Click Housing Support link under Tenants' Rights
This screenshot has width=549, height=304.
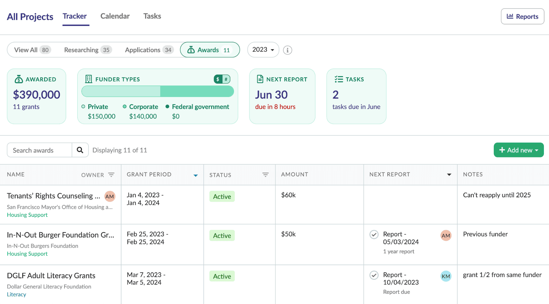27,215
